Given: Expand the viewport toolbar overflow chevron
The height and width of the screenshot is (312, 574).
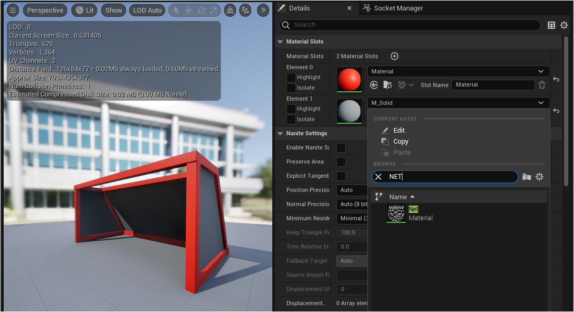Looking at the screenshot, I should (263, 10).
